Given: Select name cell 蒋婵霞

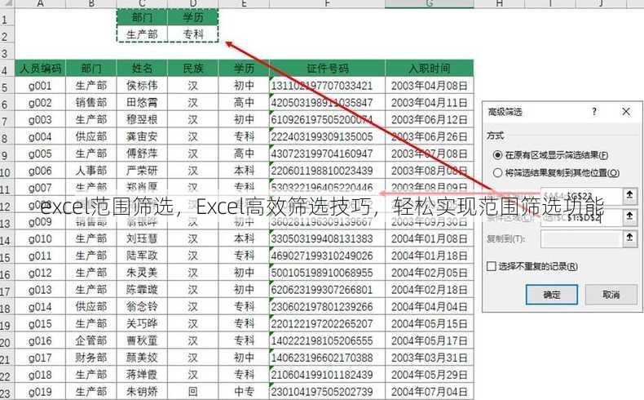Looking at the screenshot, I should [142, 375].
